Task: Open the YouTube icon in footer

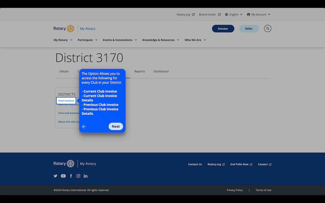Action: (63, 176)
